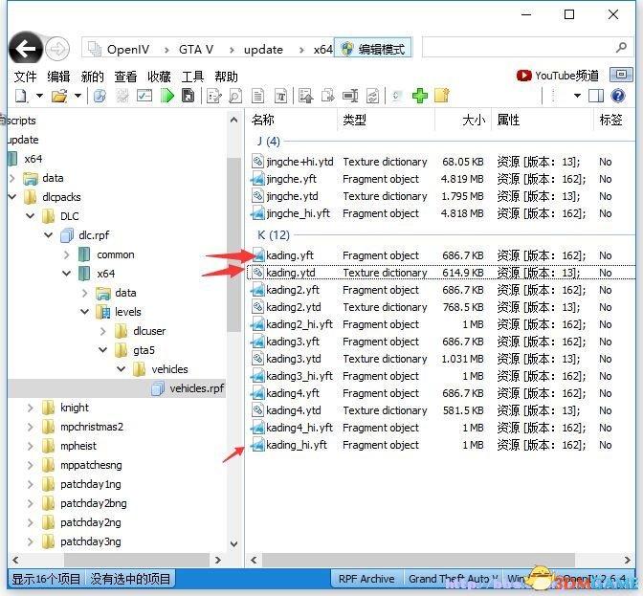643x596 pixels.
Task: Click the save disk toolbar icon
Action: tap(188, 96)
